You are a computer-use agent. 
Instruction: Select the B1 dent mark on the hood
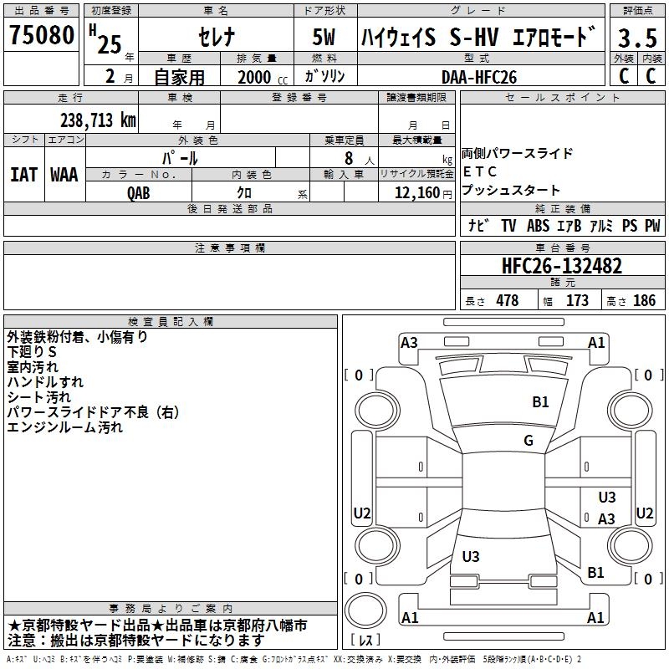tap(540, 402)
